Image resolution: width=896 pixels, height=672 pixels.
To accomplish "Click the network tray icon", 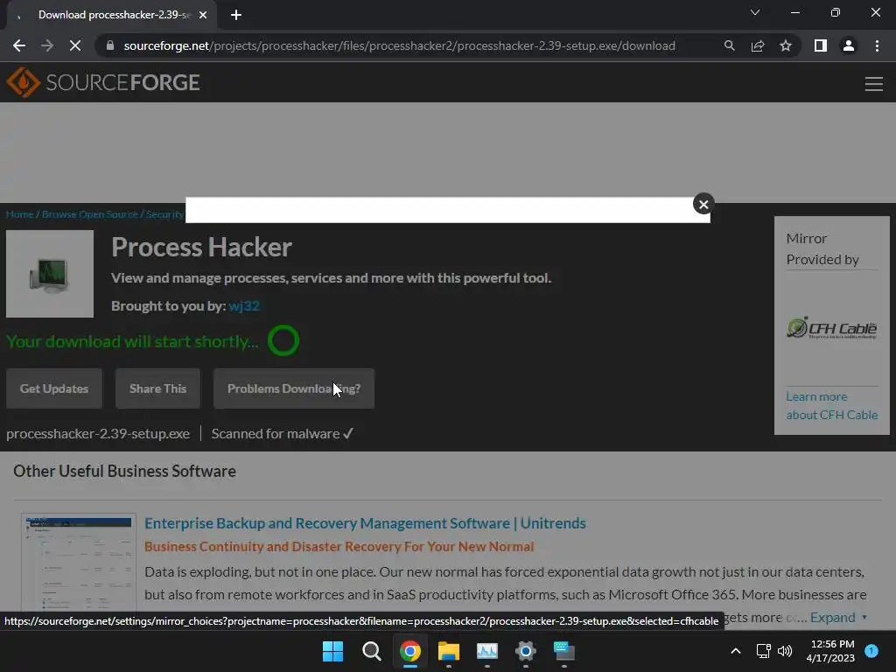I will [763, 651].
